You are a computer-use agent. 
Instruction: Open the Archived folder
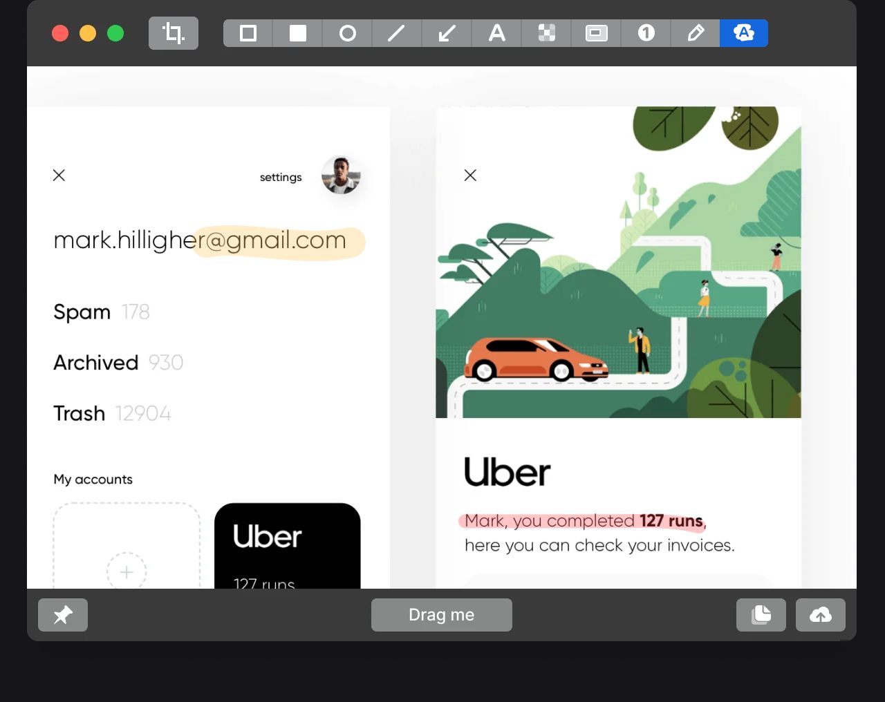click(x=97, y=363)
